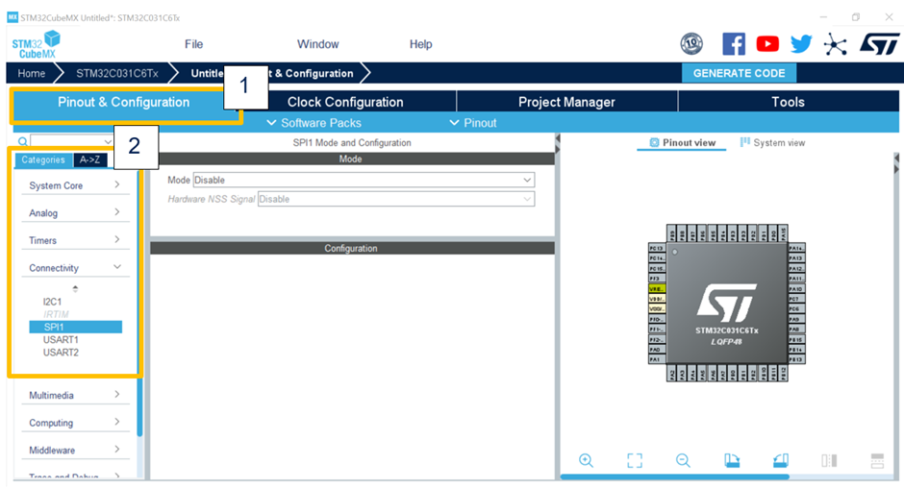Select pin PA1 on the chip
Screen dimensions: 904x489
657,359
